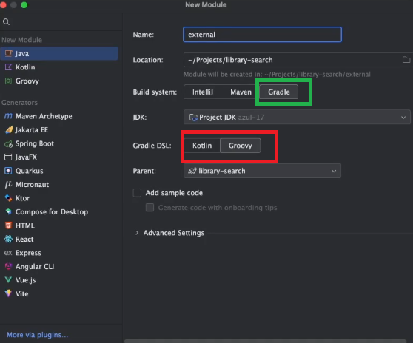Click the Compose for Desktop icon

pyautogui.click(x=8, y=211)
